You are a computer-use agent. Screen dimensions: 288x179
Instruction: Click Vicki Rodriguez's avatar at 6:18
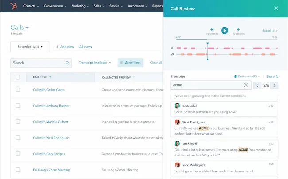177,122
